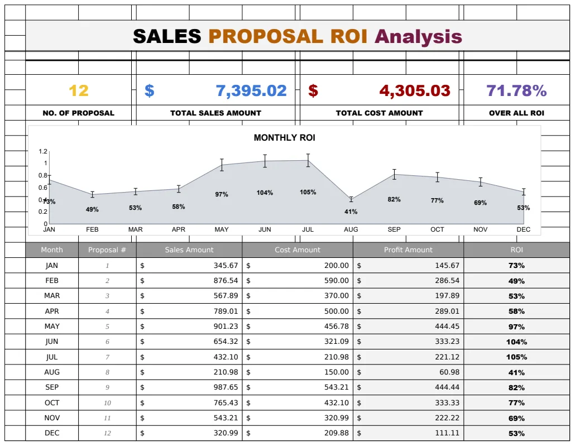Image resolution: width=575 pixels, height=446 pixels.
Task: Select the Cost Amount column header
Action: [298, 250]
